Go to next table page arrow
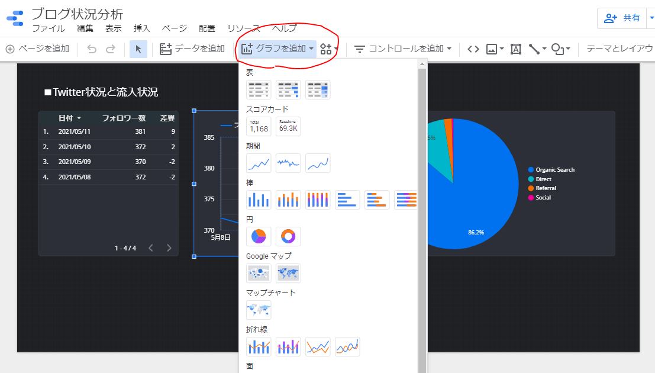The image size is (655, 373). (x=169, y=248)
